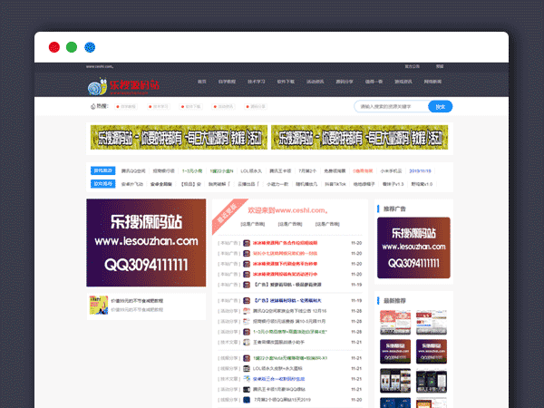Open the 软件下载 navigation menu item

[286, 82]
